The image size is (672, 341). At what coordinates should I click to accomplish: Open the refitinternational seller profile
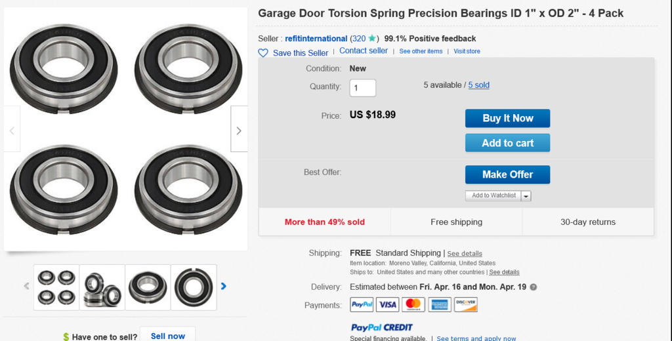click(x=316, y=39)
